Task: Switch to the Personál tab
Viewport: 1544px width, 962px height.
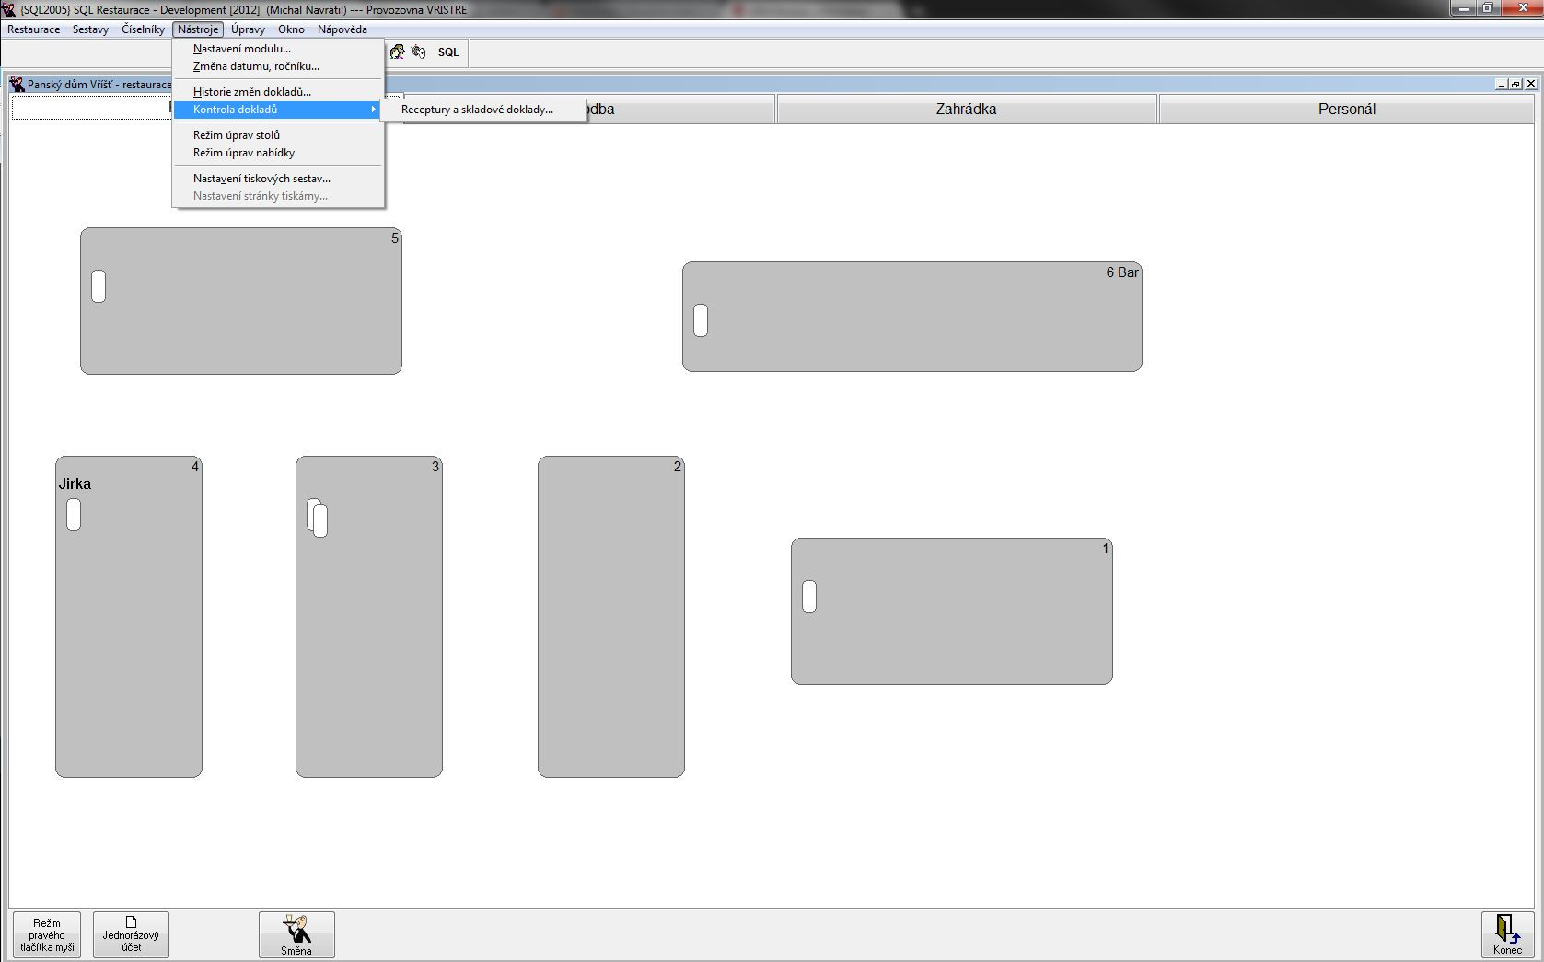Action: click(1347, 109)
